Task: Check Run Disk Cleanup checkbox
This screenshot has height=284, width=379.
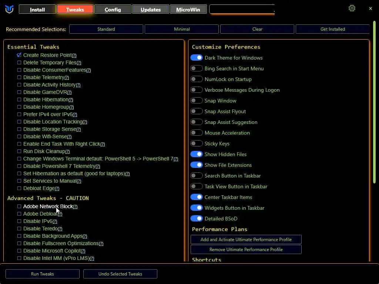Action: click(x=19, y=151)
